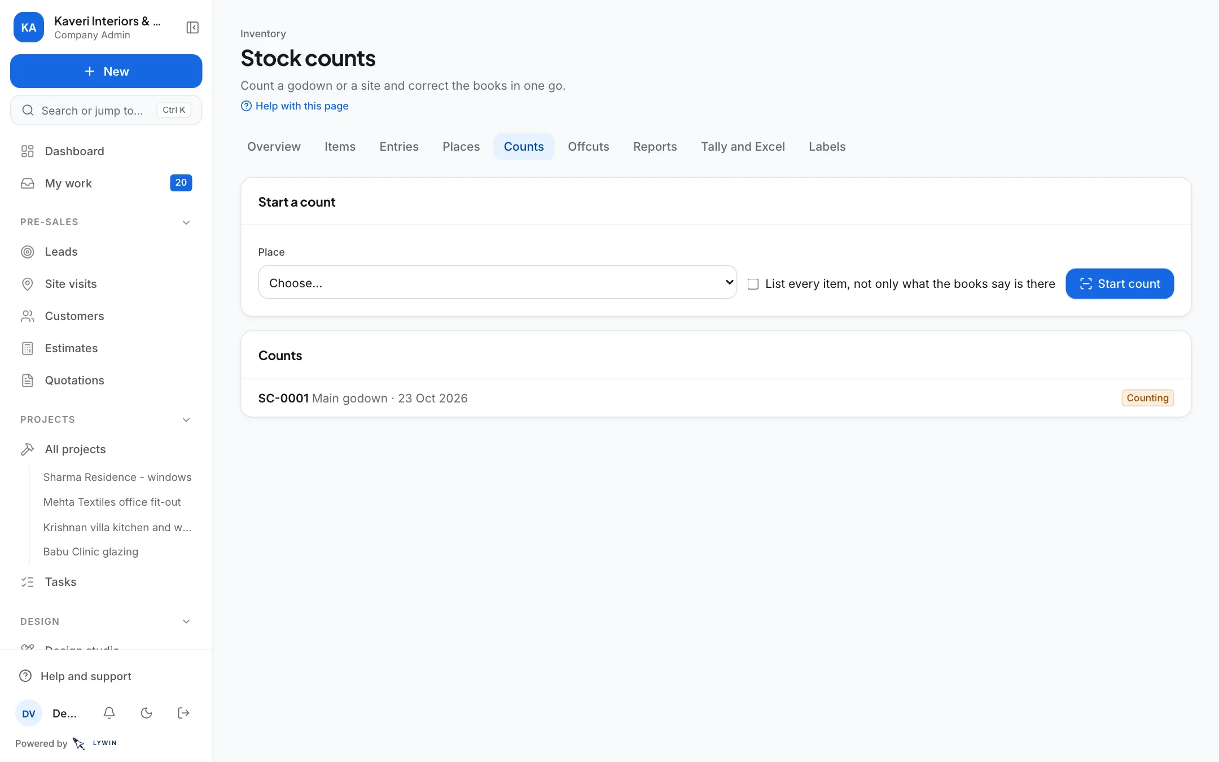Click the log out icon
Image resolution: width=1219 pixels, height=762 pixels.
coord(183,713)
